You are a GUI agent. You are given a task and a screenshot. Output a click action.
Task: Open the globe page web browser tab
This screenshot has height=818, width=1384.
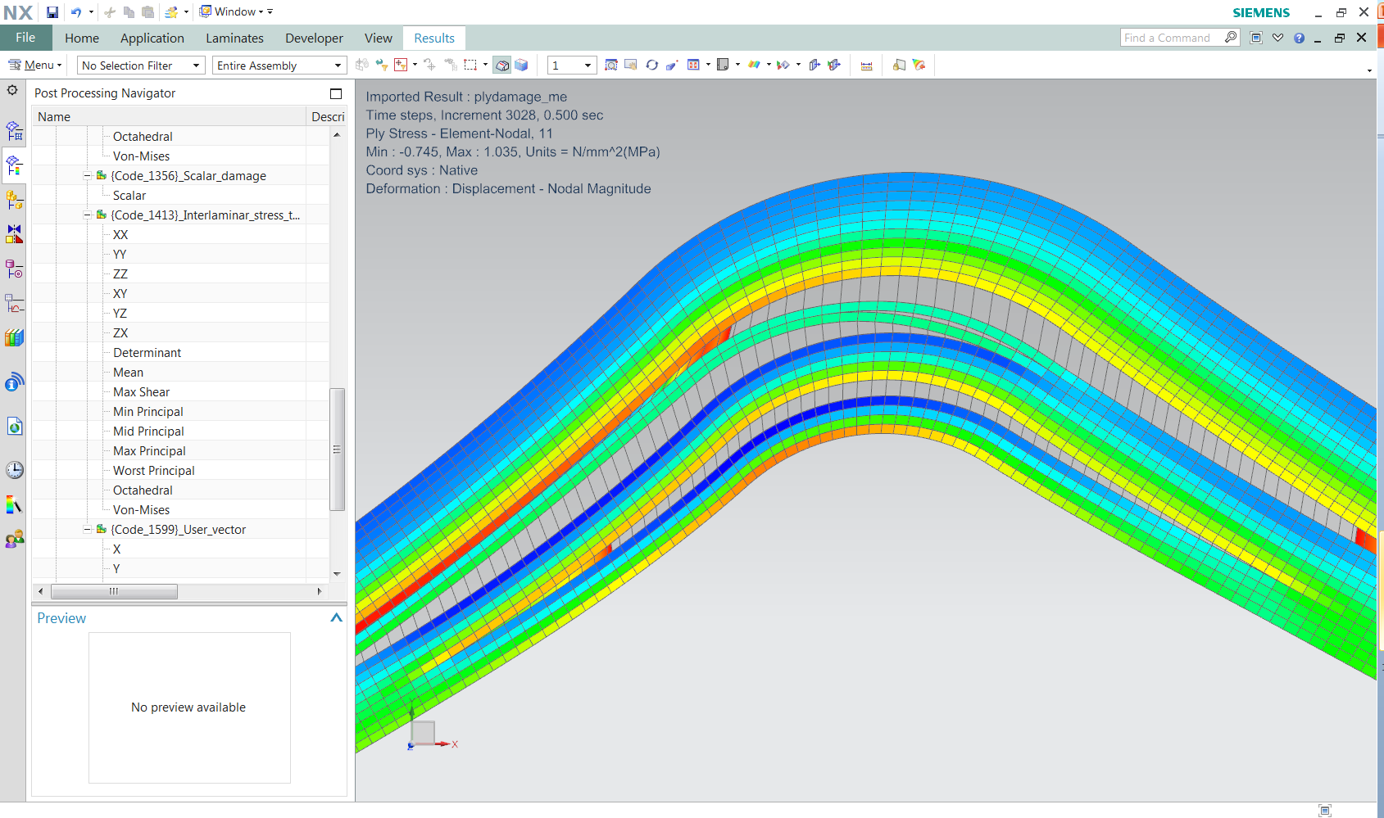(x=14, y=427)
